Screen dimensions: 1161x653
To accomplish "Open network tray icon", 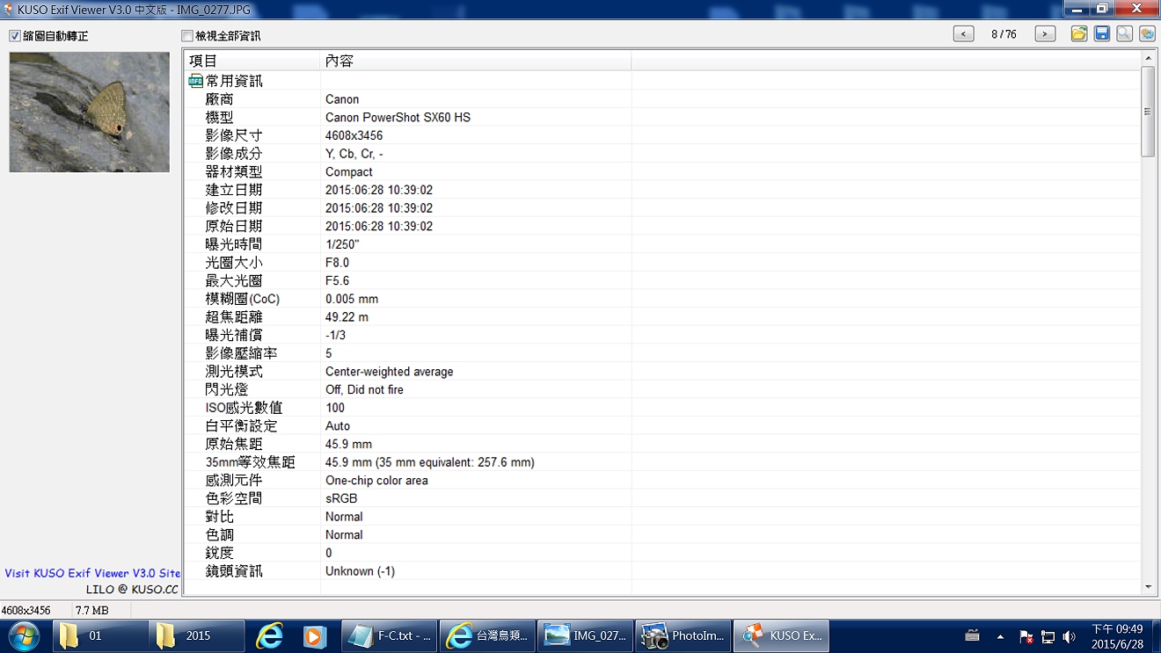I will click(1048, 636).
